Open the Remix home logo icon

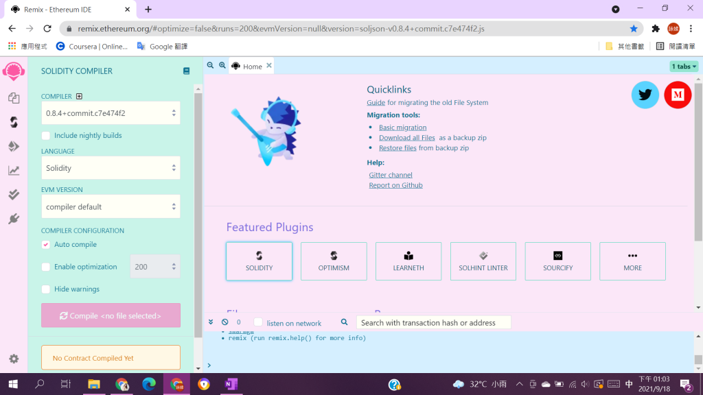point(14,71)
